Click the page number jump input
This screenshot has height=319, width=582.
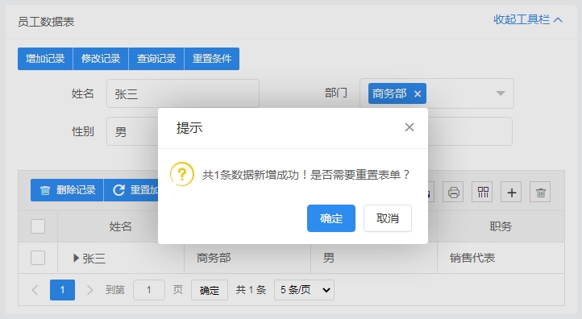pos(149,290)
